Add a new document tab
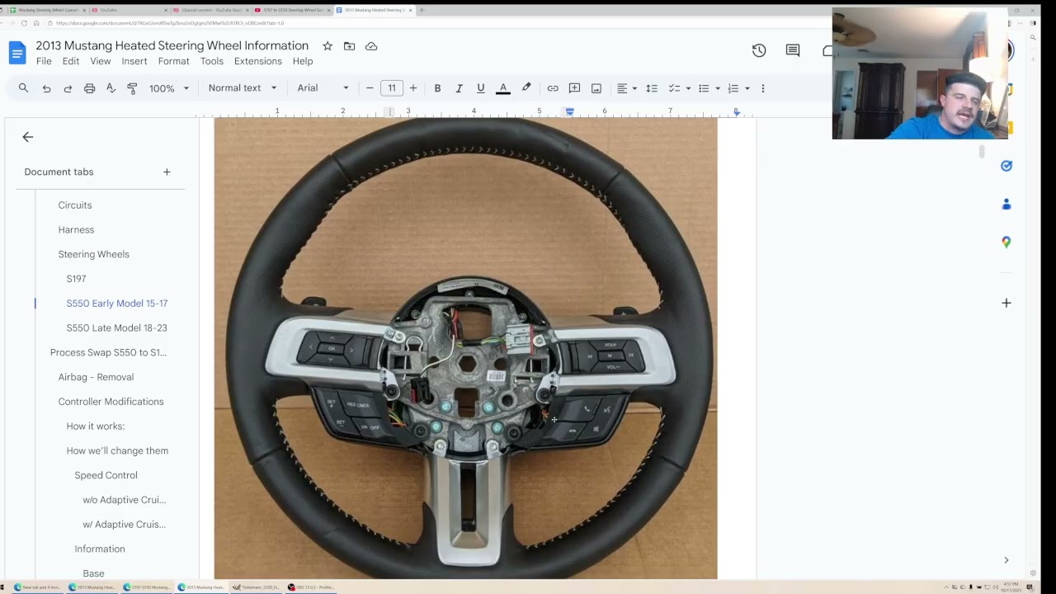 [167, 172]
